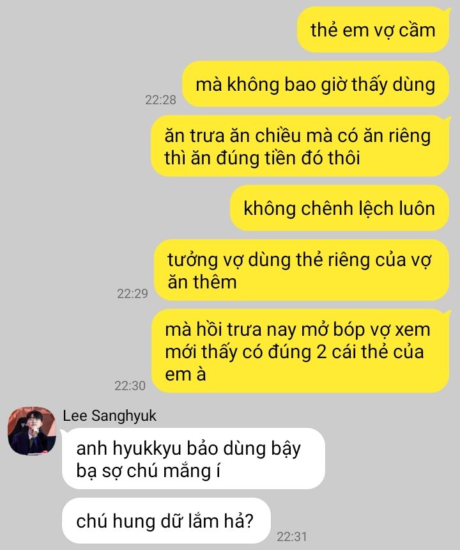Click "em à" at the end of the long message
Viewport: 460px width, 550px height.
[x=185, y=374]
